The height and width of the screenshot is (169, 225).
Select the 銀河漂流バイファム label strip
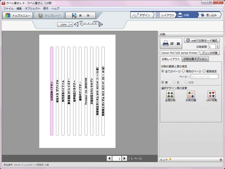coord(63,91)
